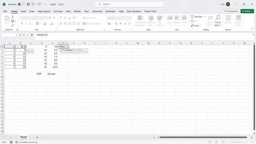The image size is (256, 144).
Task: Click the Clear eraser icon
Action: (x=192, y=26)
